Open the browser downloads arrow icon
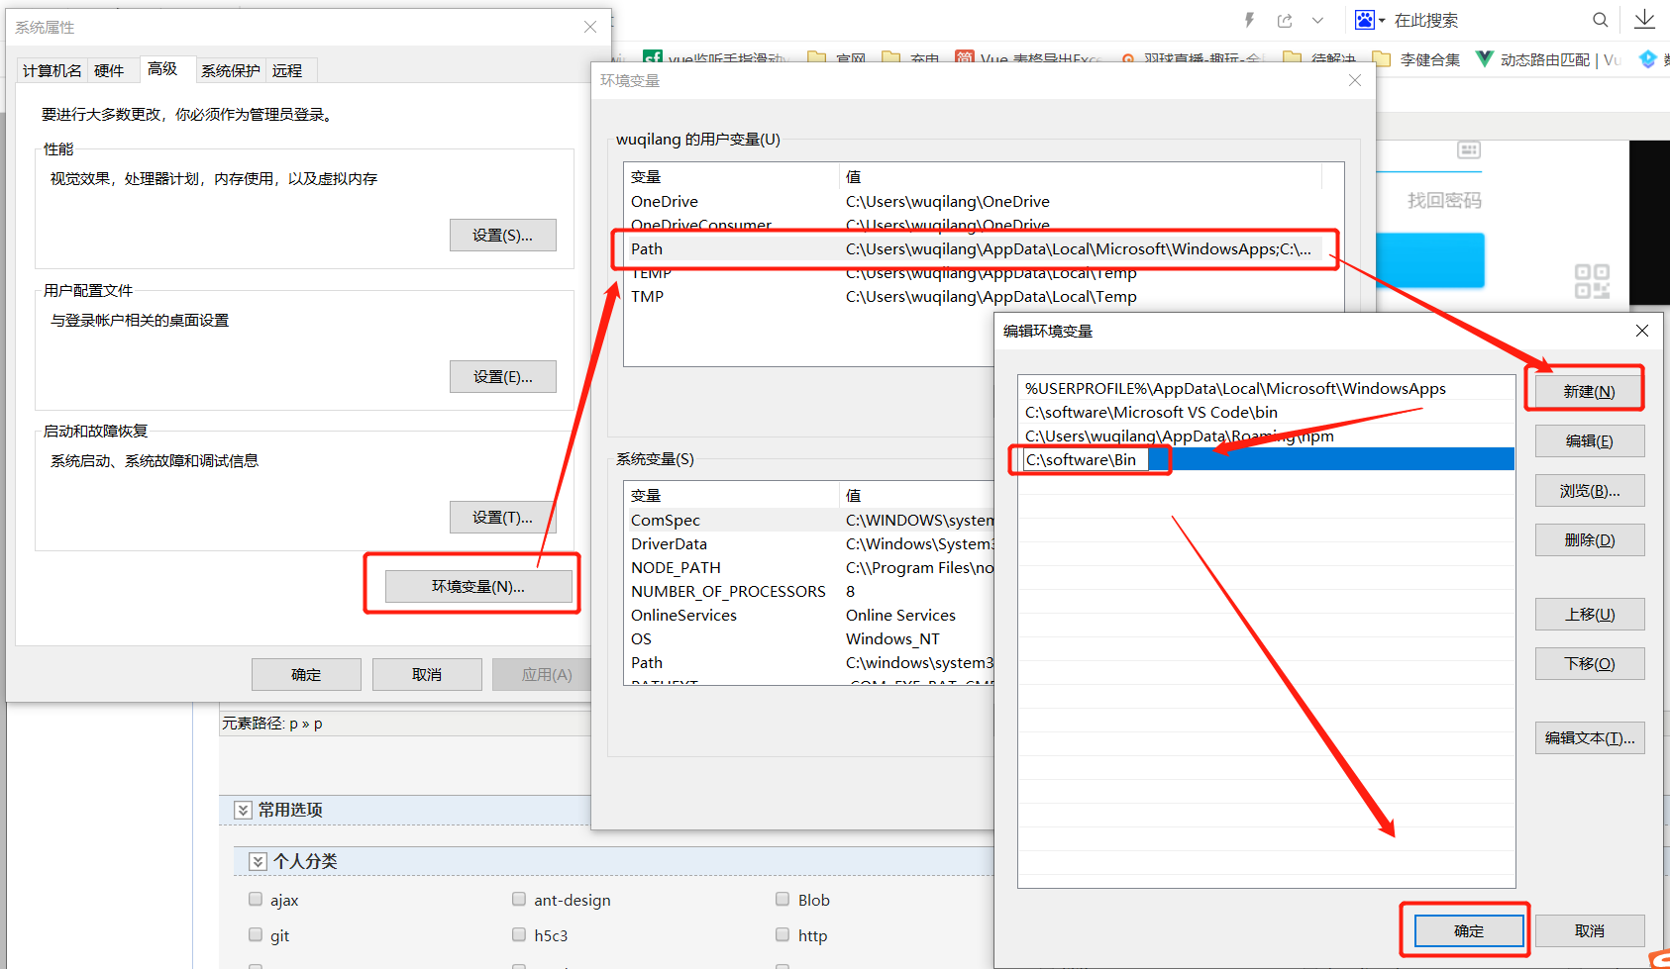 coord(1644,19)
